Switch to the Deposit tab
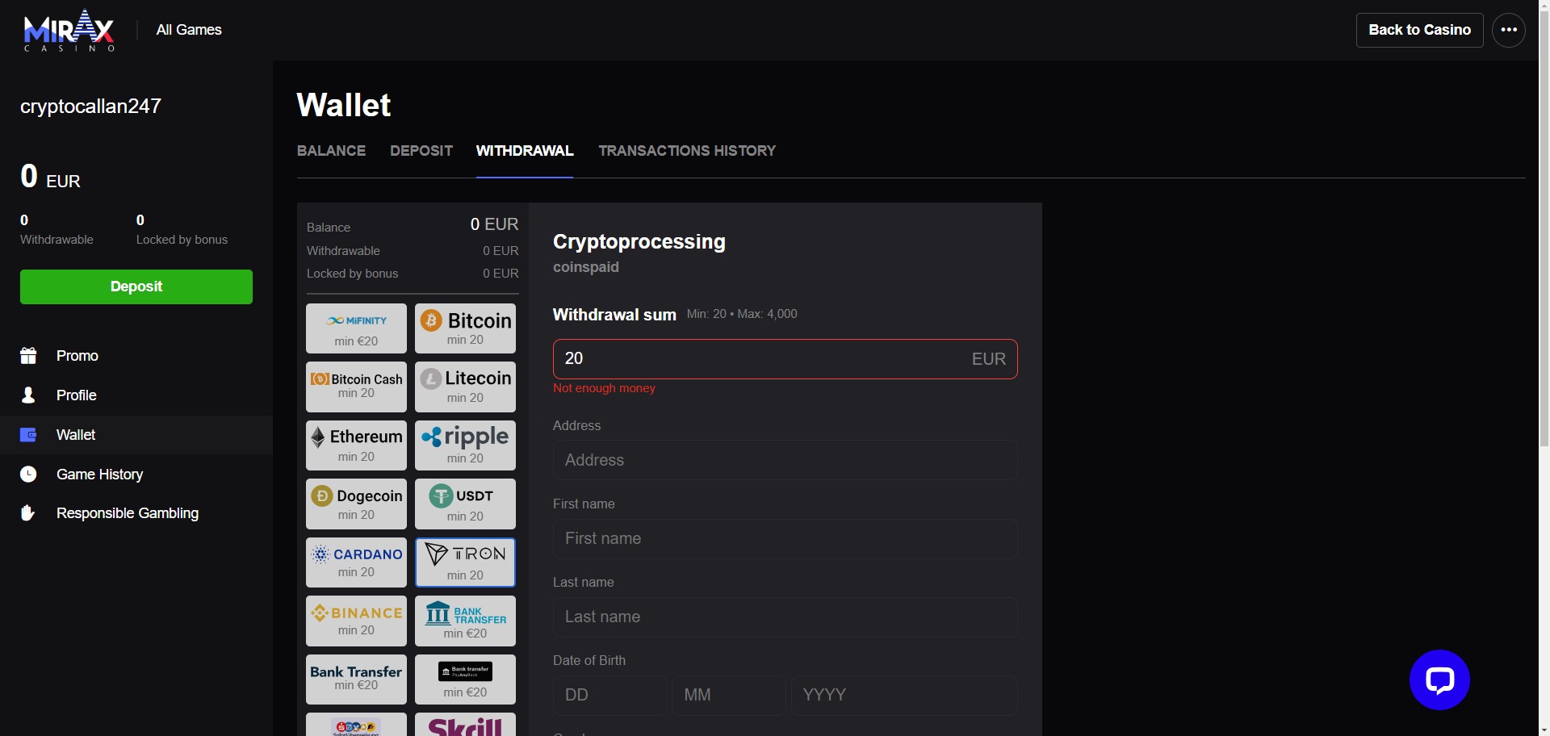Viewport: 1550px width, 736px height. [x=421, y=151]
